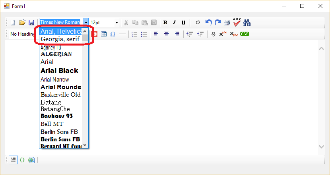Viewport: 330px width, 175px height.
Task: Click the editor's scroll up arrow
Action: tap(321, 49)
